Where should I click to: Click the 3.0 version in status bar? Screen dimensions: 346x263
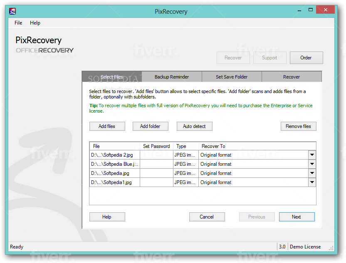click(x=282, y=247)
